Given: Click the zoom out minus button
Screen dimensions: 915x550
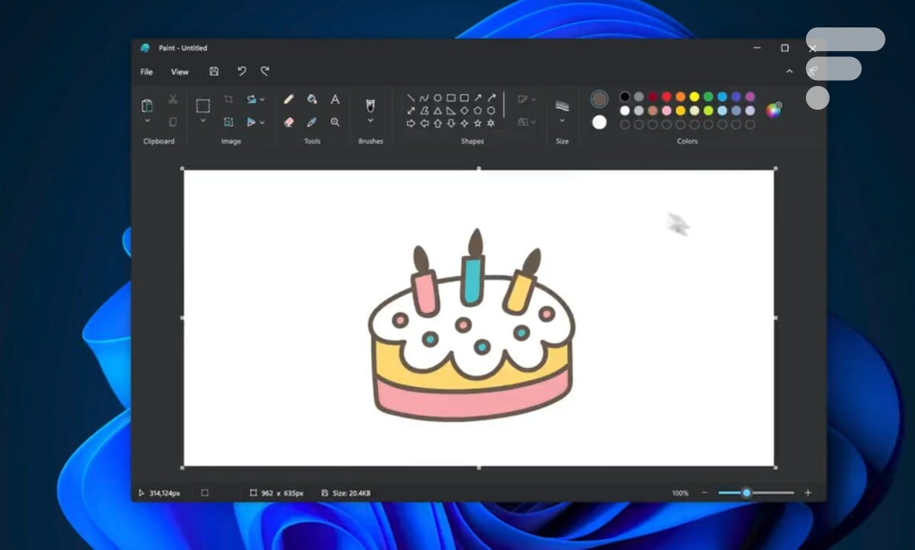Looking at the screenshot, I should [x=704, y=493].
